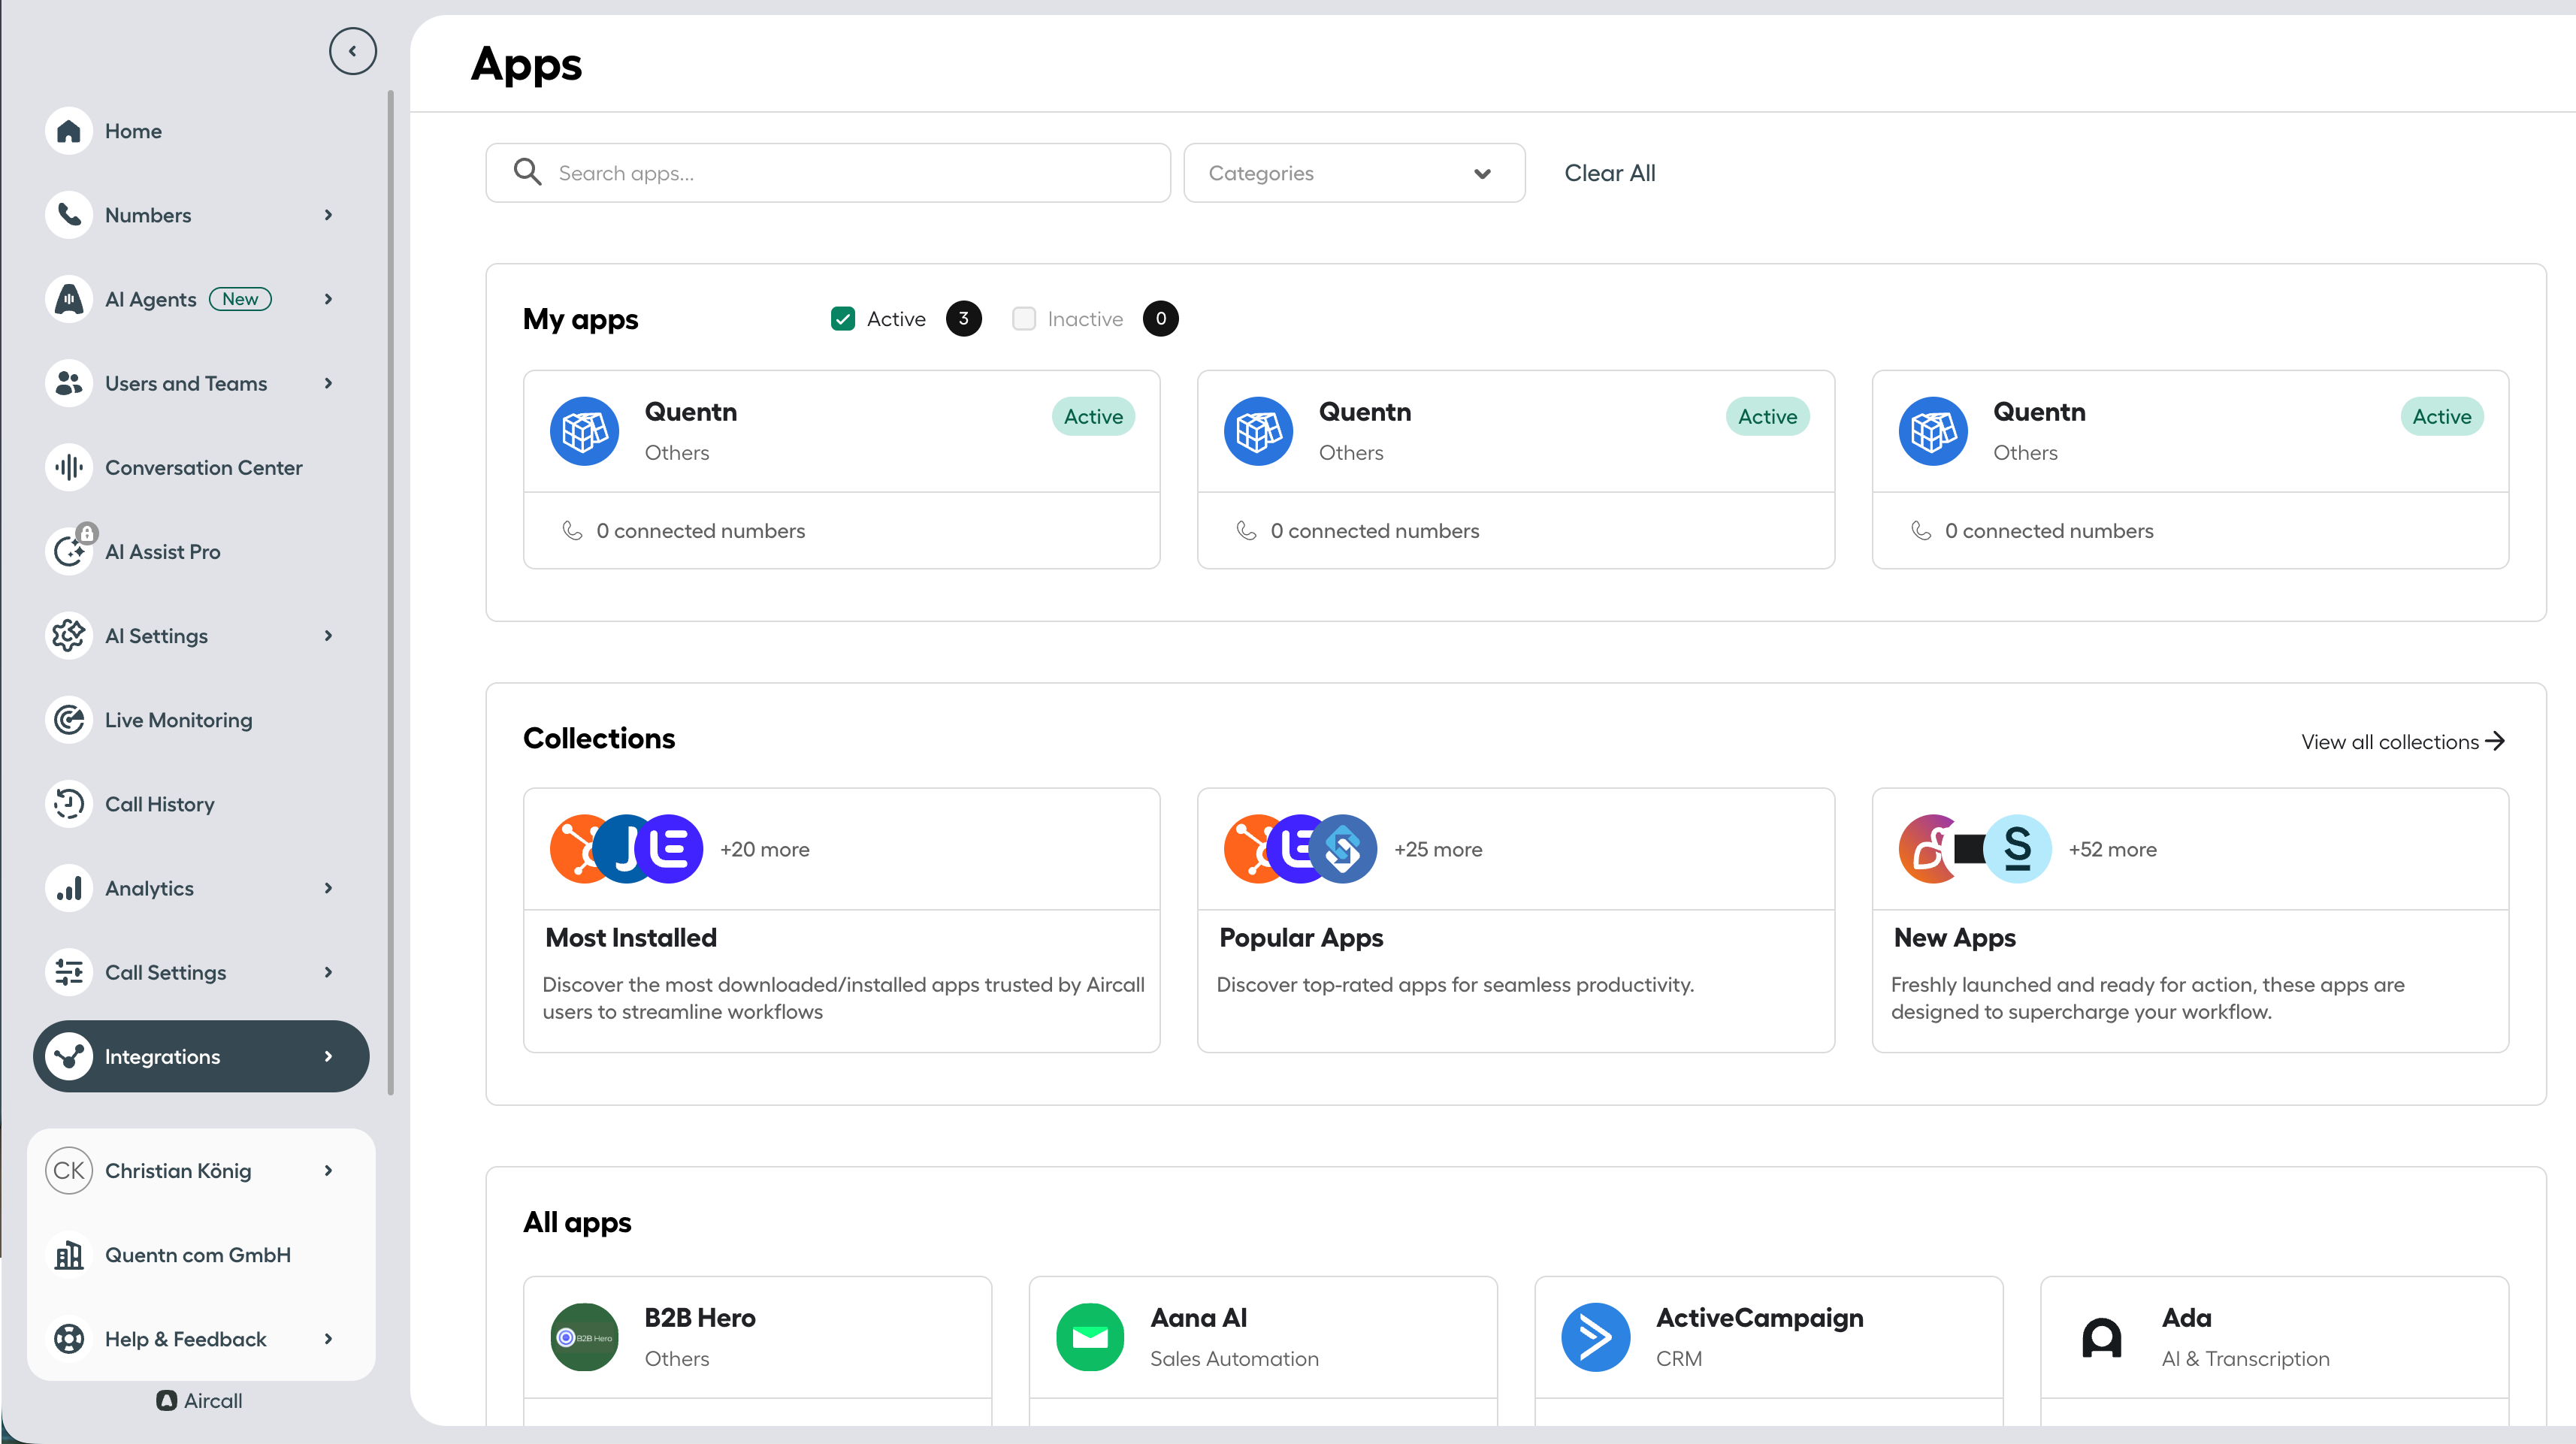Open AI Assist Pro menu item

(200, 551)
